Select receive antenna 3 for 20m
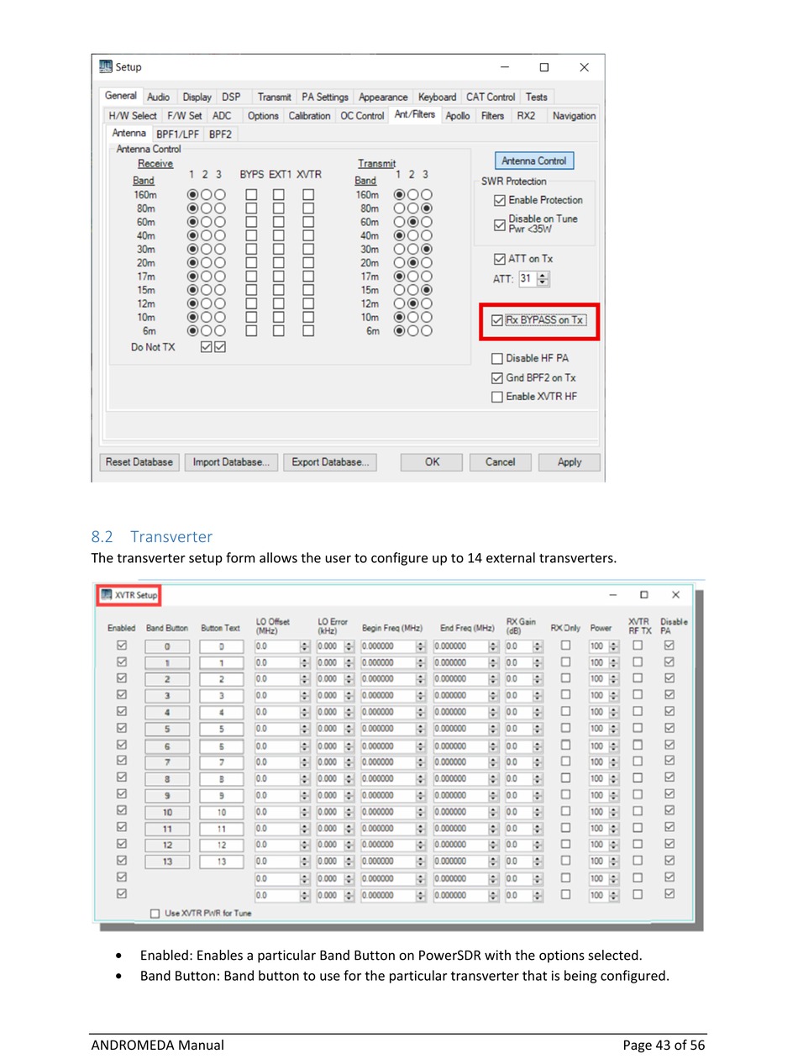This screenshot has width=798, height=1059. point(219,263)
